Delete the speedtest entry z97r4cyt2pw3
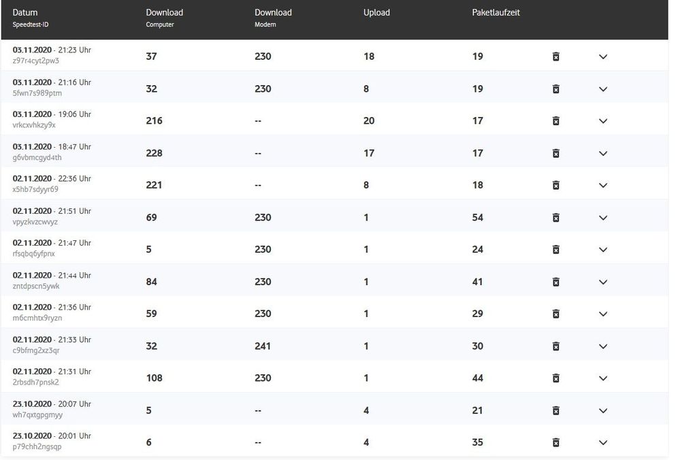 pos(555,56)
